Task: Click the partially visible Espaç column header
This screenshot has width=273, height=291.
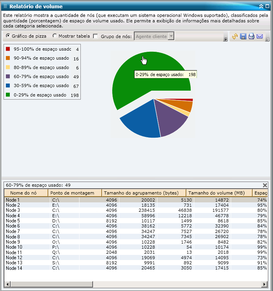Action: 260,193
